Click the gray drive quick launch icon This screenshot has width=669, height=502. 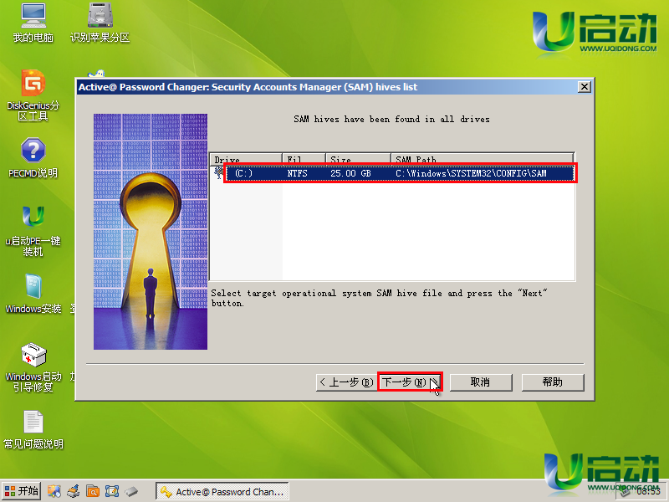pyautogui.click(x=131, y=491)
